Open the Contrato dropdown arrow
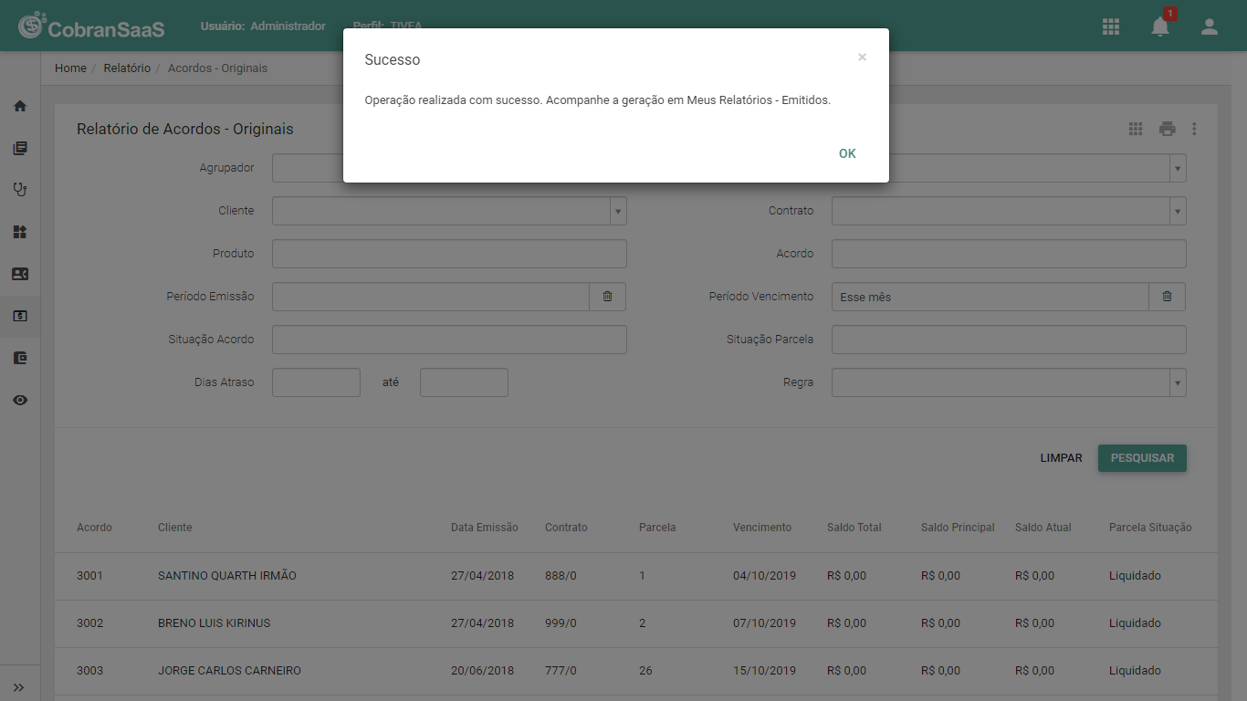Viewport: 1247px width, 701px height. (x=1178, y=211)
